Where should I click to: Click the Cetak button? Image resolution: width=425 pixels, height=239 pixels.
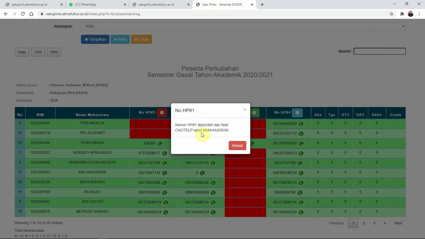tap(141, 39)
